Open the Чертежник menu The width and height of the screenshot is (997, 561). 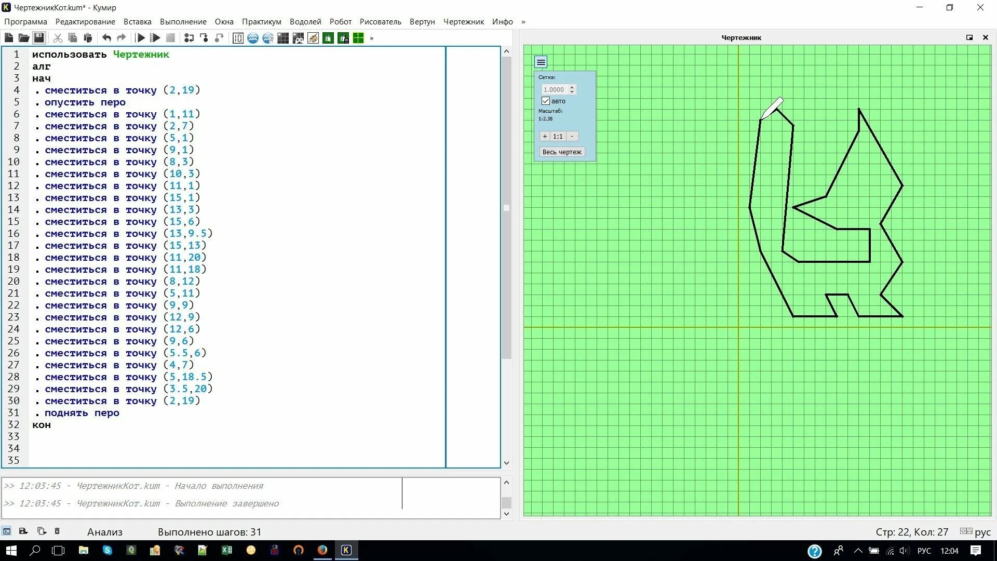pyautogui.click(x=463, y=22)
